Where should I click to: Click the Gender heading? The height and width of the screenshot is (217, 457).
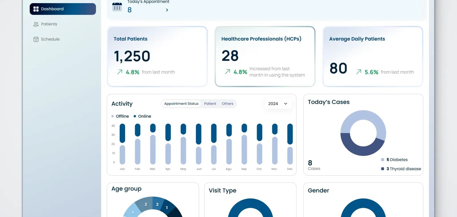pos(318,190)
